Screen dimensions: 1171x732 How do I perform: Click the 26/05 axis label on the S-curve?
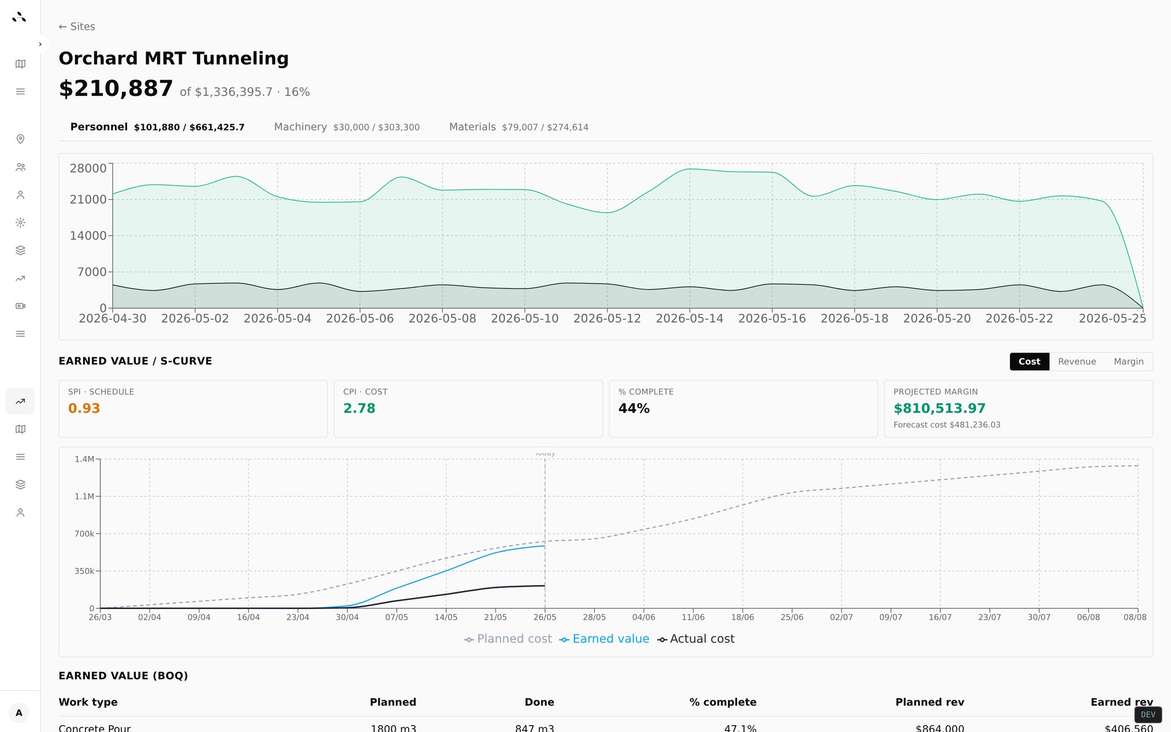click(x=545, y=617)
